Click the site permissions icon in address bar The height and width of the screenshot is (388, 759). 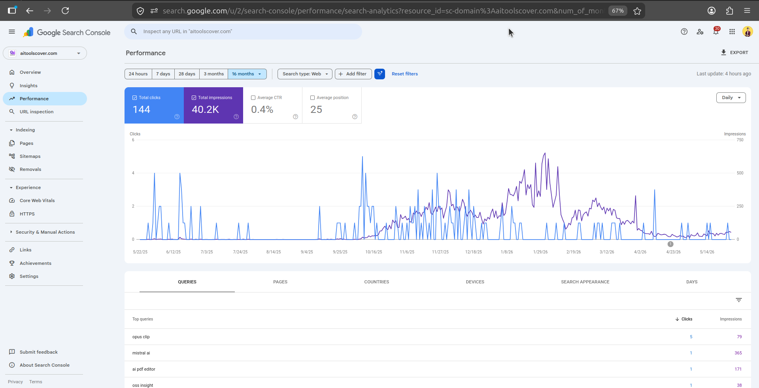pyautogui.click(x=154, y=11)
